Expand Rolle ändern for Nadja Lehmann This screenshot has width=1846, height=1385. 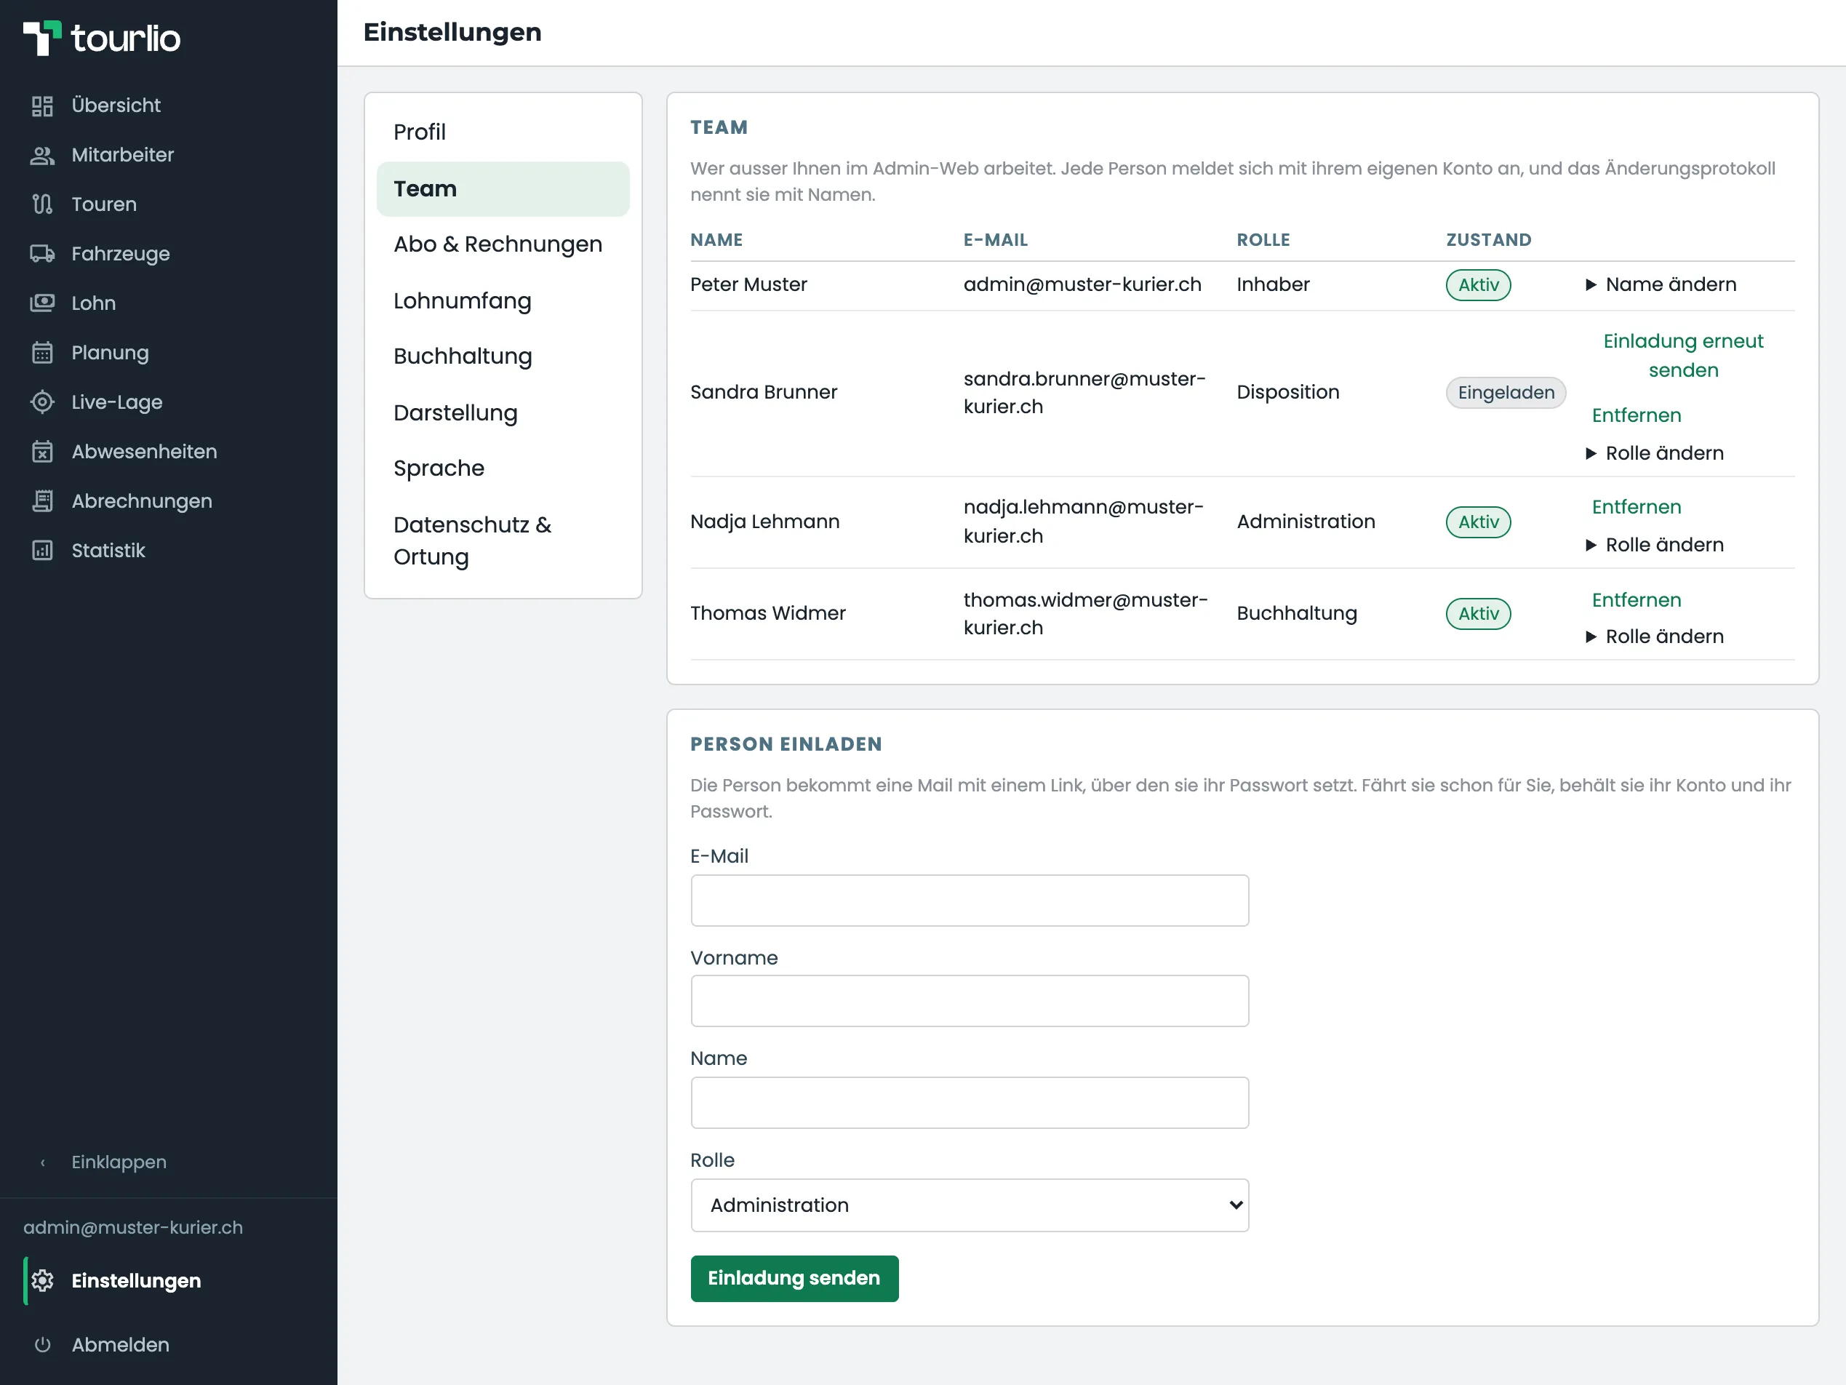pyautogui.click(x=1654, y=545)
